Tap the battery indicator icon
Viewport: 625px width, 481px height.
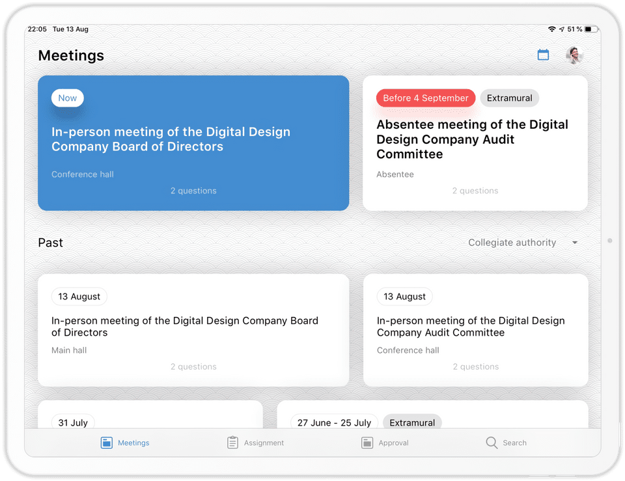[x=592, y=29]
